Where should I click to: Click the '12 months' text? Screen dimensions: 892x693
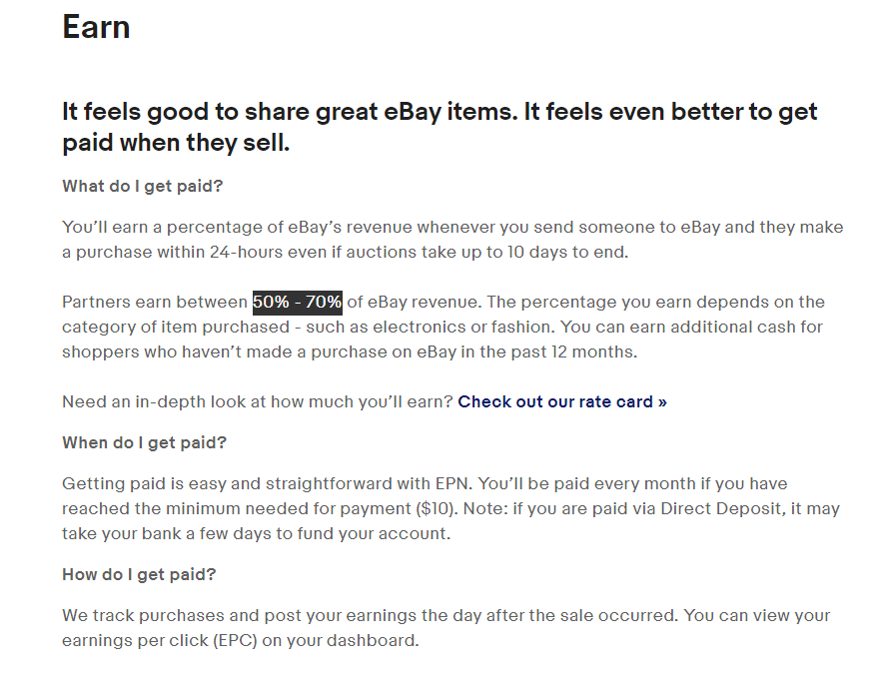591,351
